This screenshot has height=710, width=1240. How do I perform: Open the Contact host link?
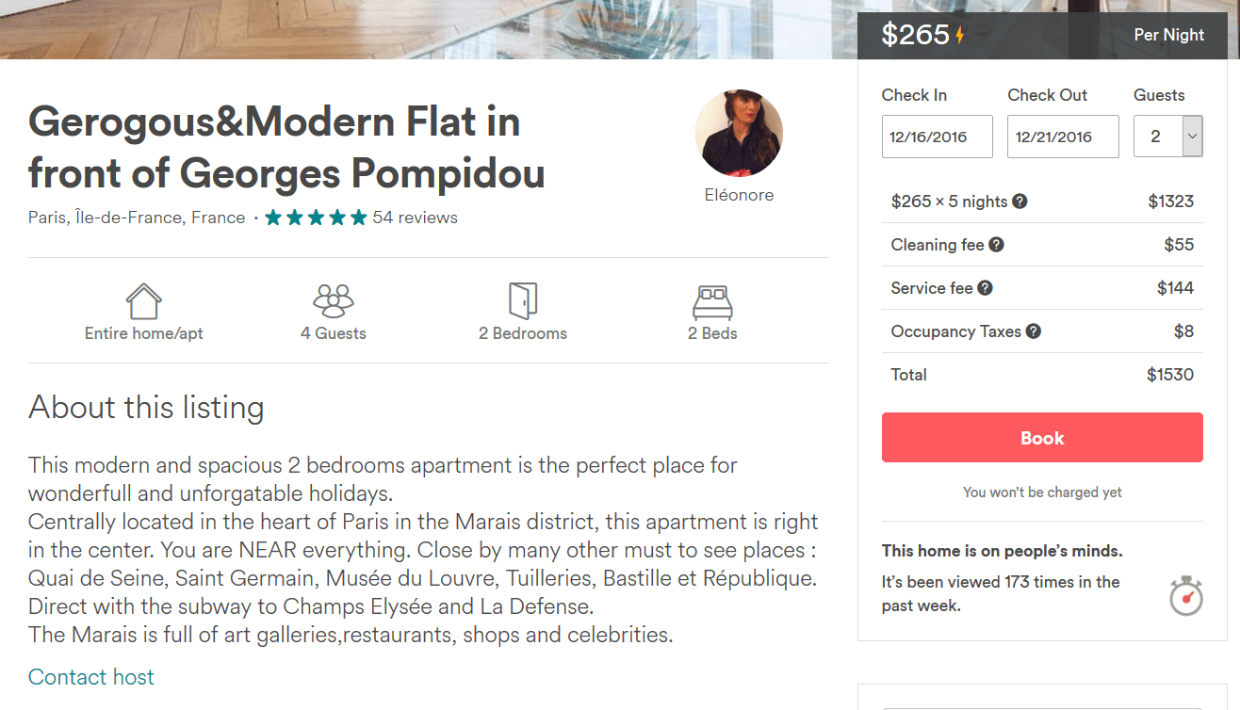[91, 677]
